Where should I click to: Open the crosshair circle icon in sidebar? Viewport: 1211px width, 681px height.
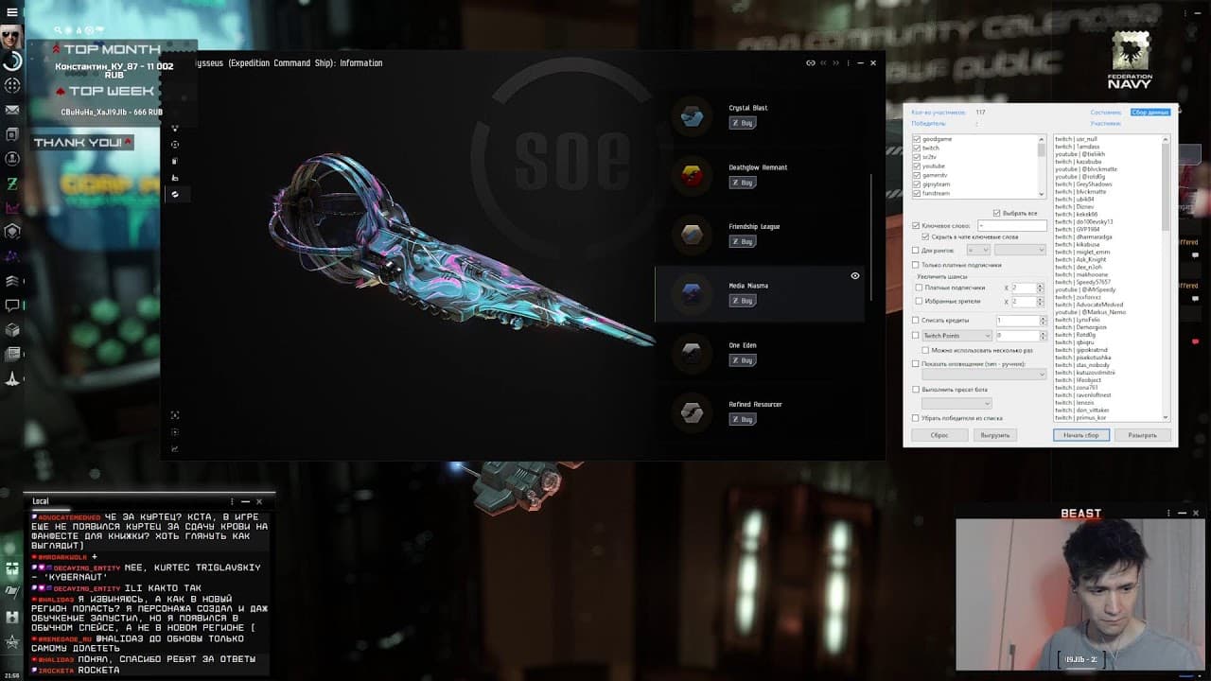(x=12, y=85)
